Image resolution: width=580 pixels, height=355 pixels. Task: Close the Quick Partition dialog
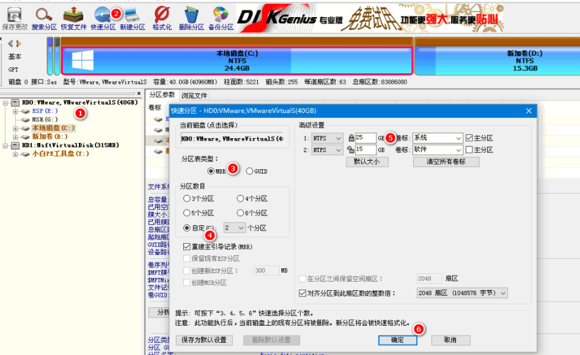(529, 111)
